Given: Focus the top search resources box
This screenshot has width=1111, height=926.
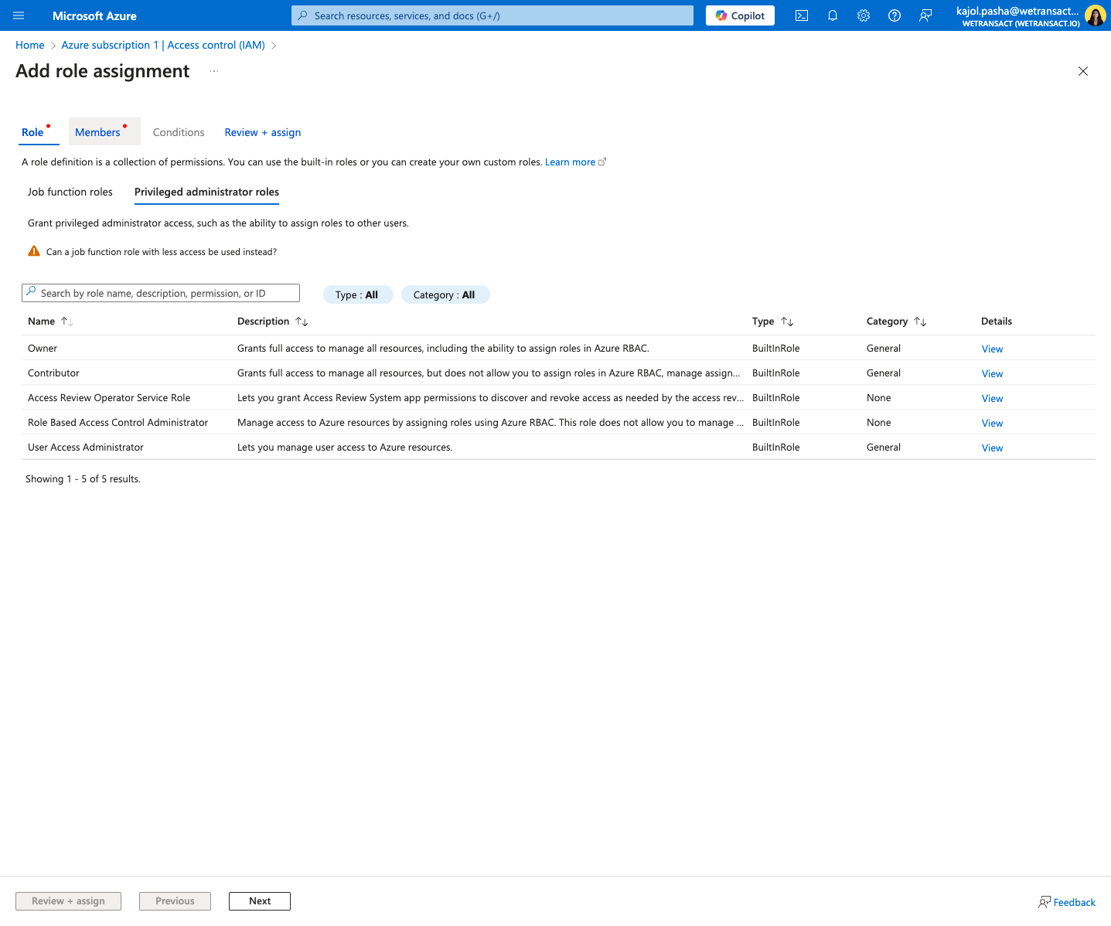Looking at the screenshot, I should coord(492,15).
